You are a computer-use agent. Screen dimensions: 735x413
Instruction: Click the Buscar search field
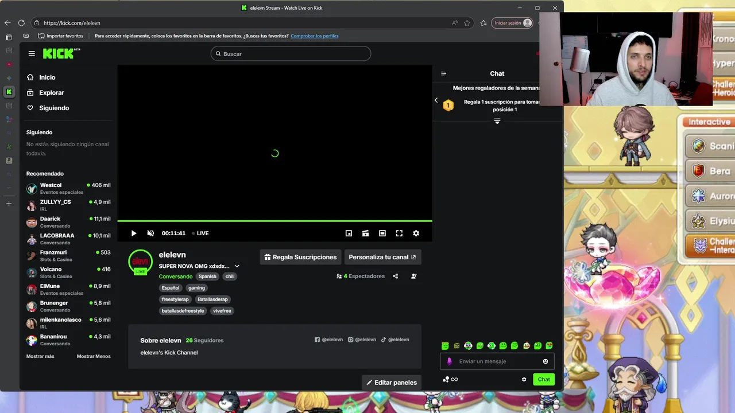(291, 53)
